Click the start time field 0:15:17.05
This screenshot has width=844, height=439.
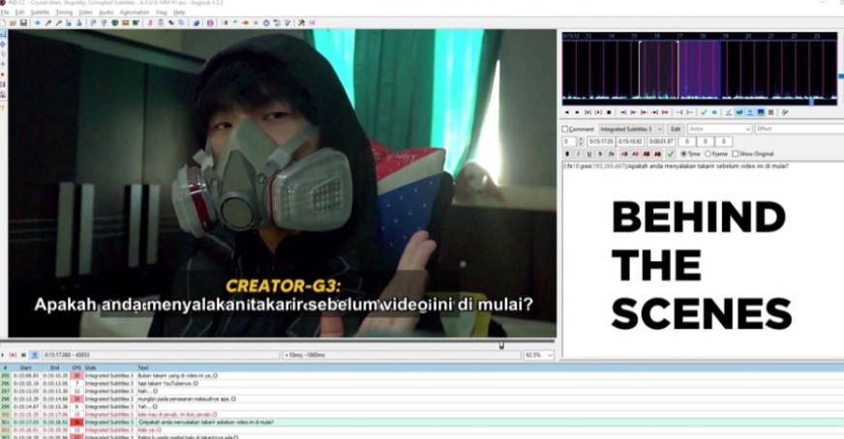point(601,141)
